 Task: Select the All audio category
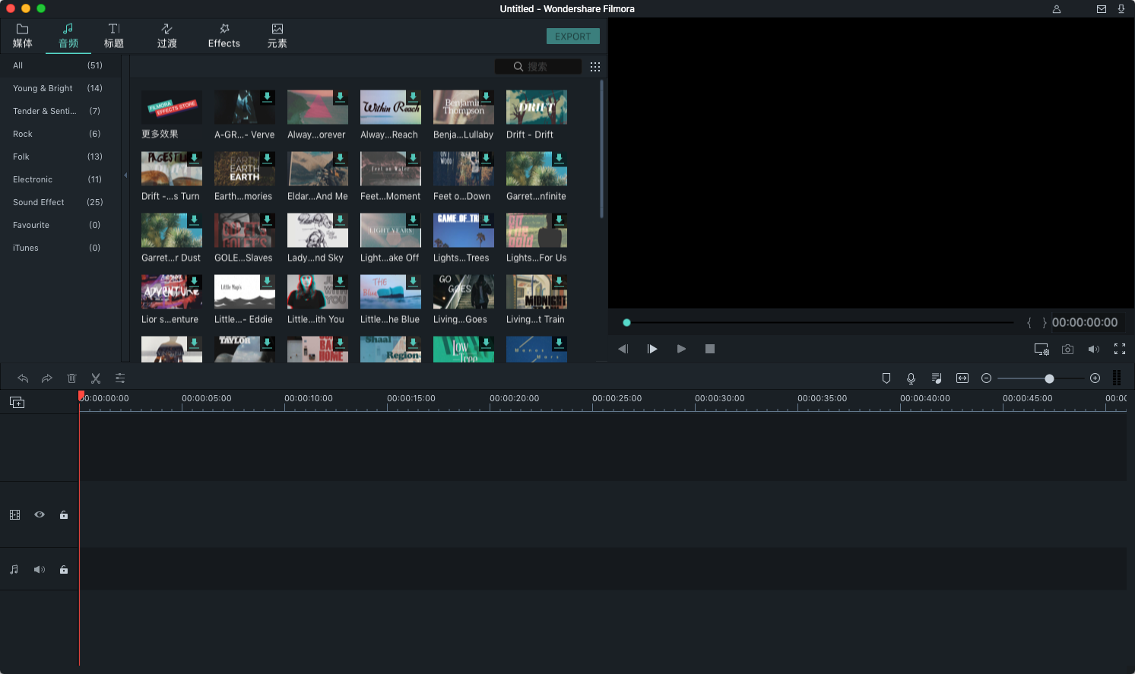point(60,65)
